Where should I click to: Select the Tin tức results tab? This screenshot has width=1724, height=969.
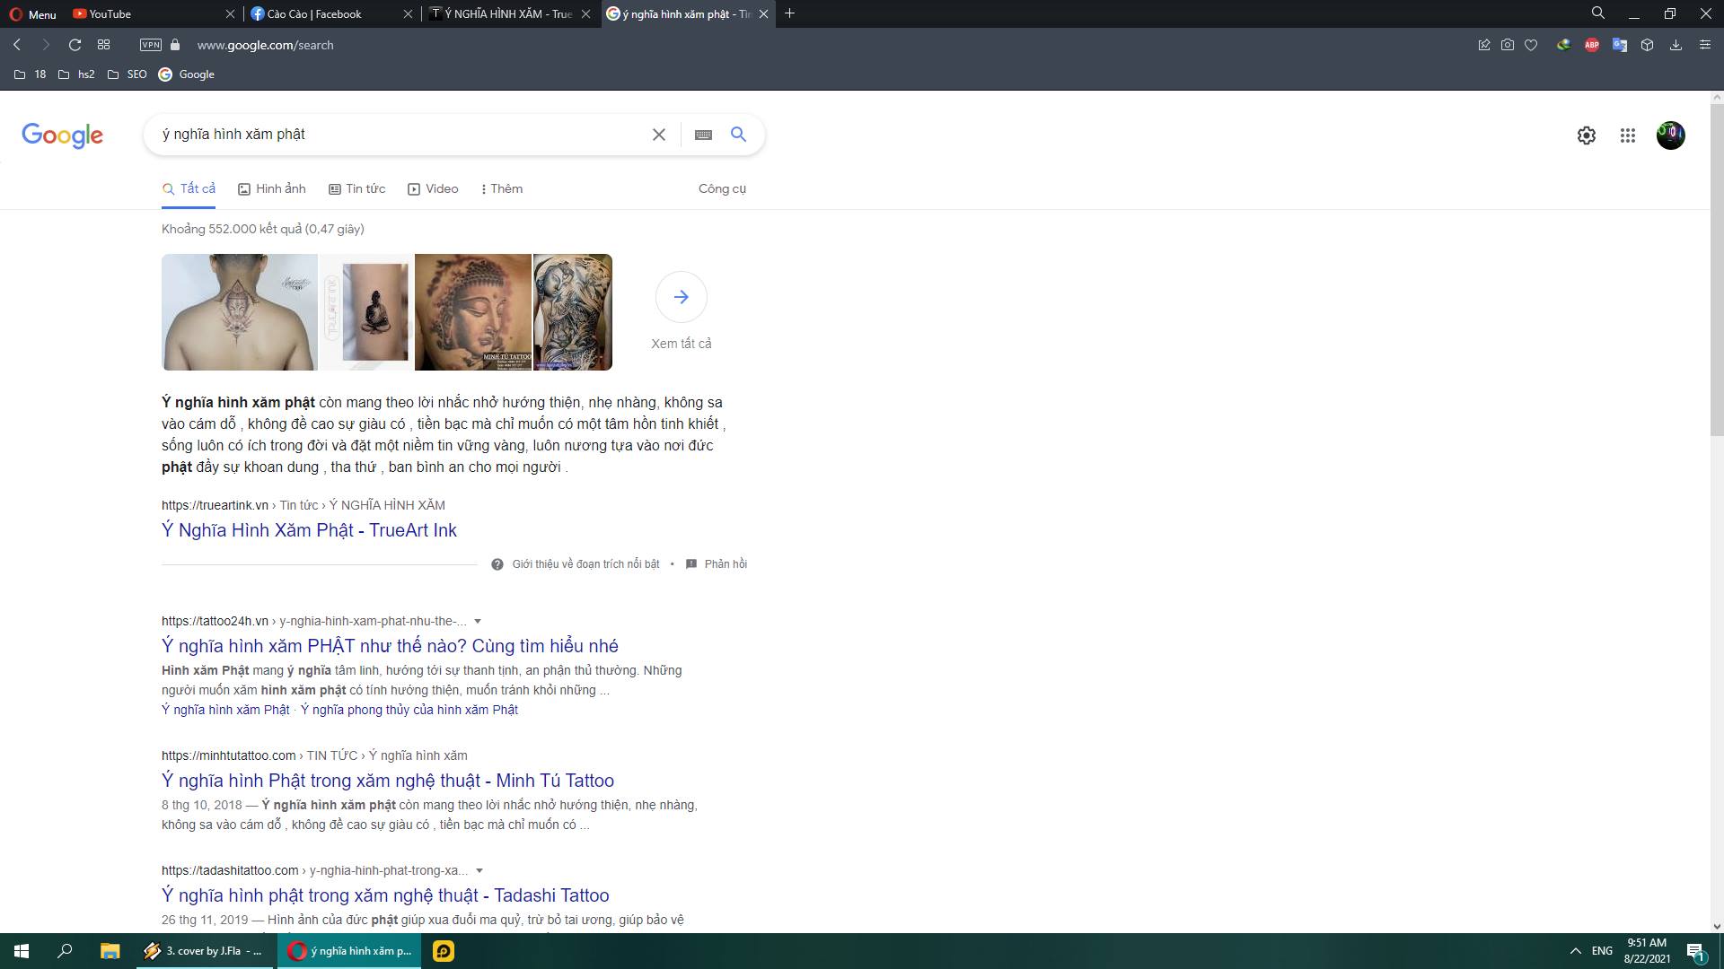coord(356,189)
